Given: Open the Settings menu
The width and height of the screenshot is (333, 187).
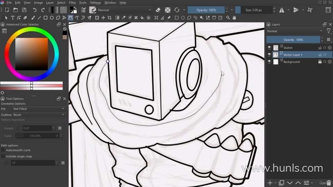Looking at the screenshot, I should (x=95, y=2).
